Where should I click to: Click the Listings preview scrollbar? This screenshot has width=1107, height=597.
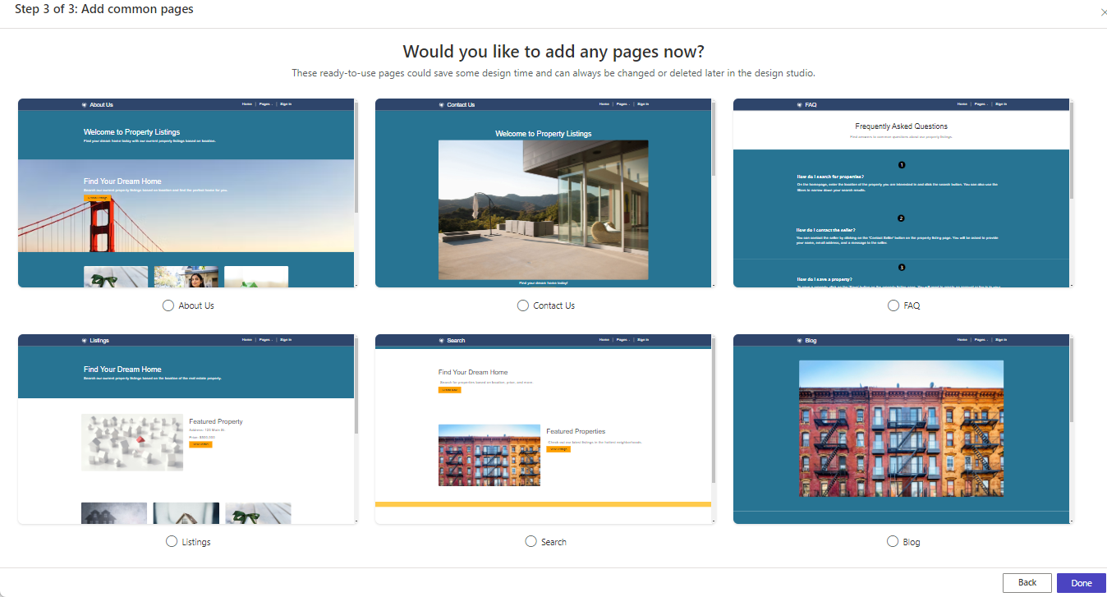coord(356,384)
